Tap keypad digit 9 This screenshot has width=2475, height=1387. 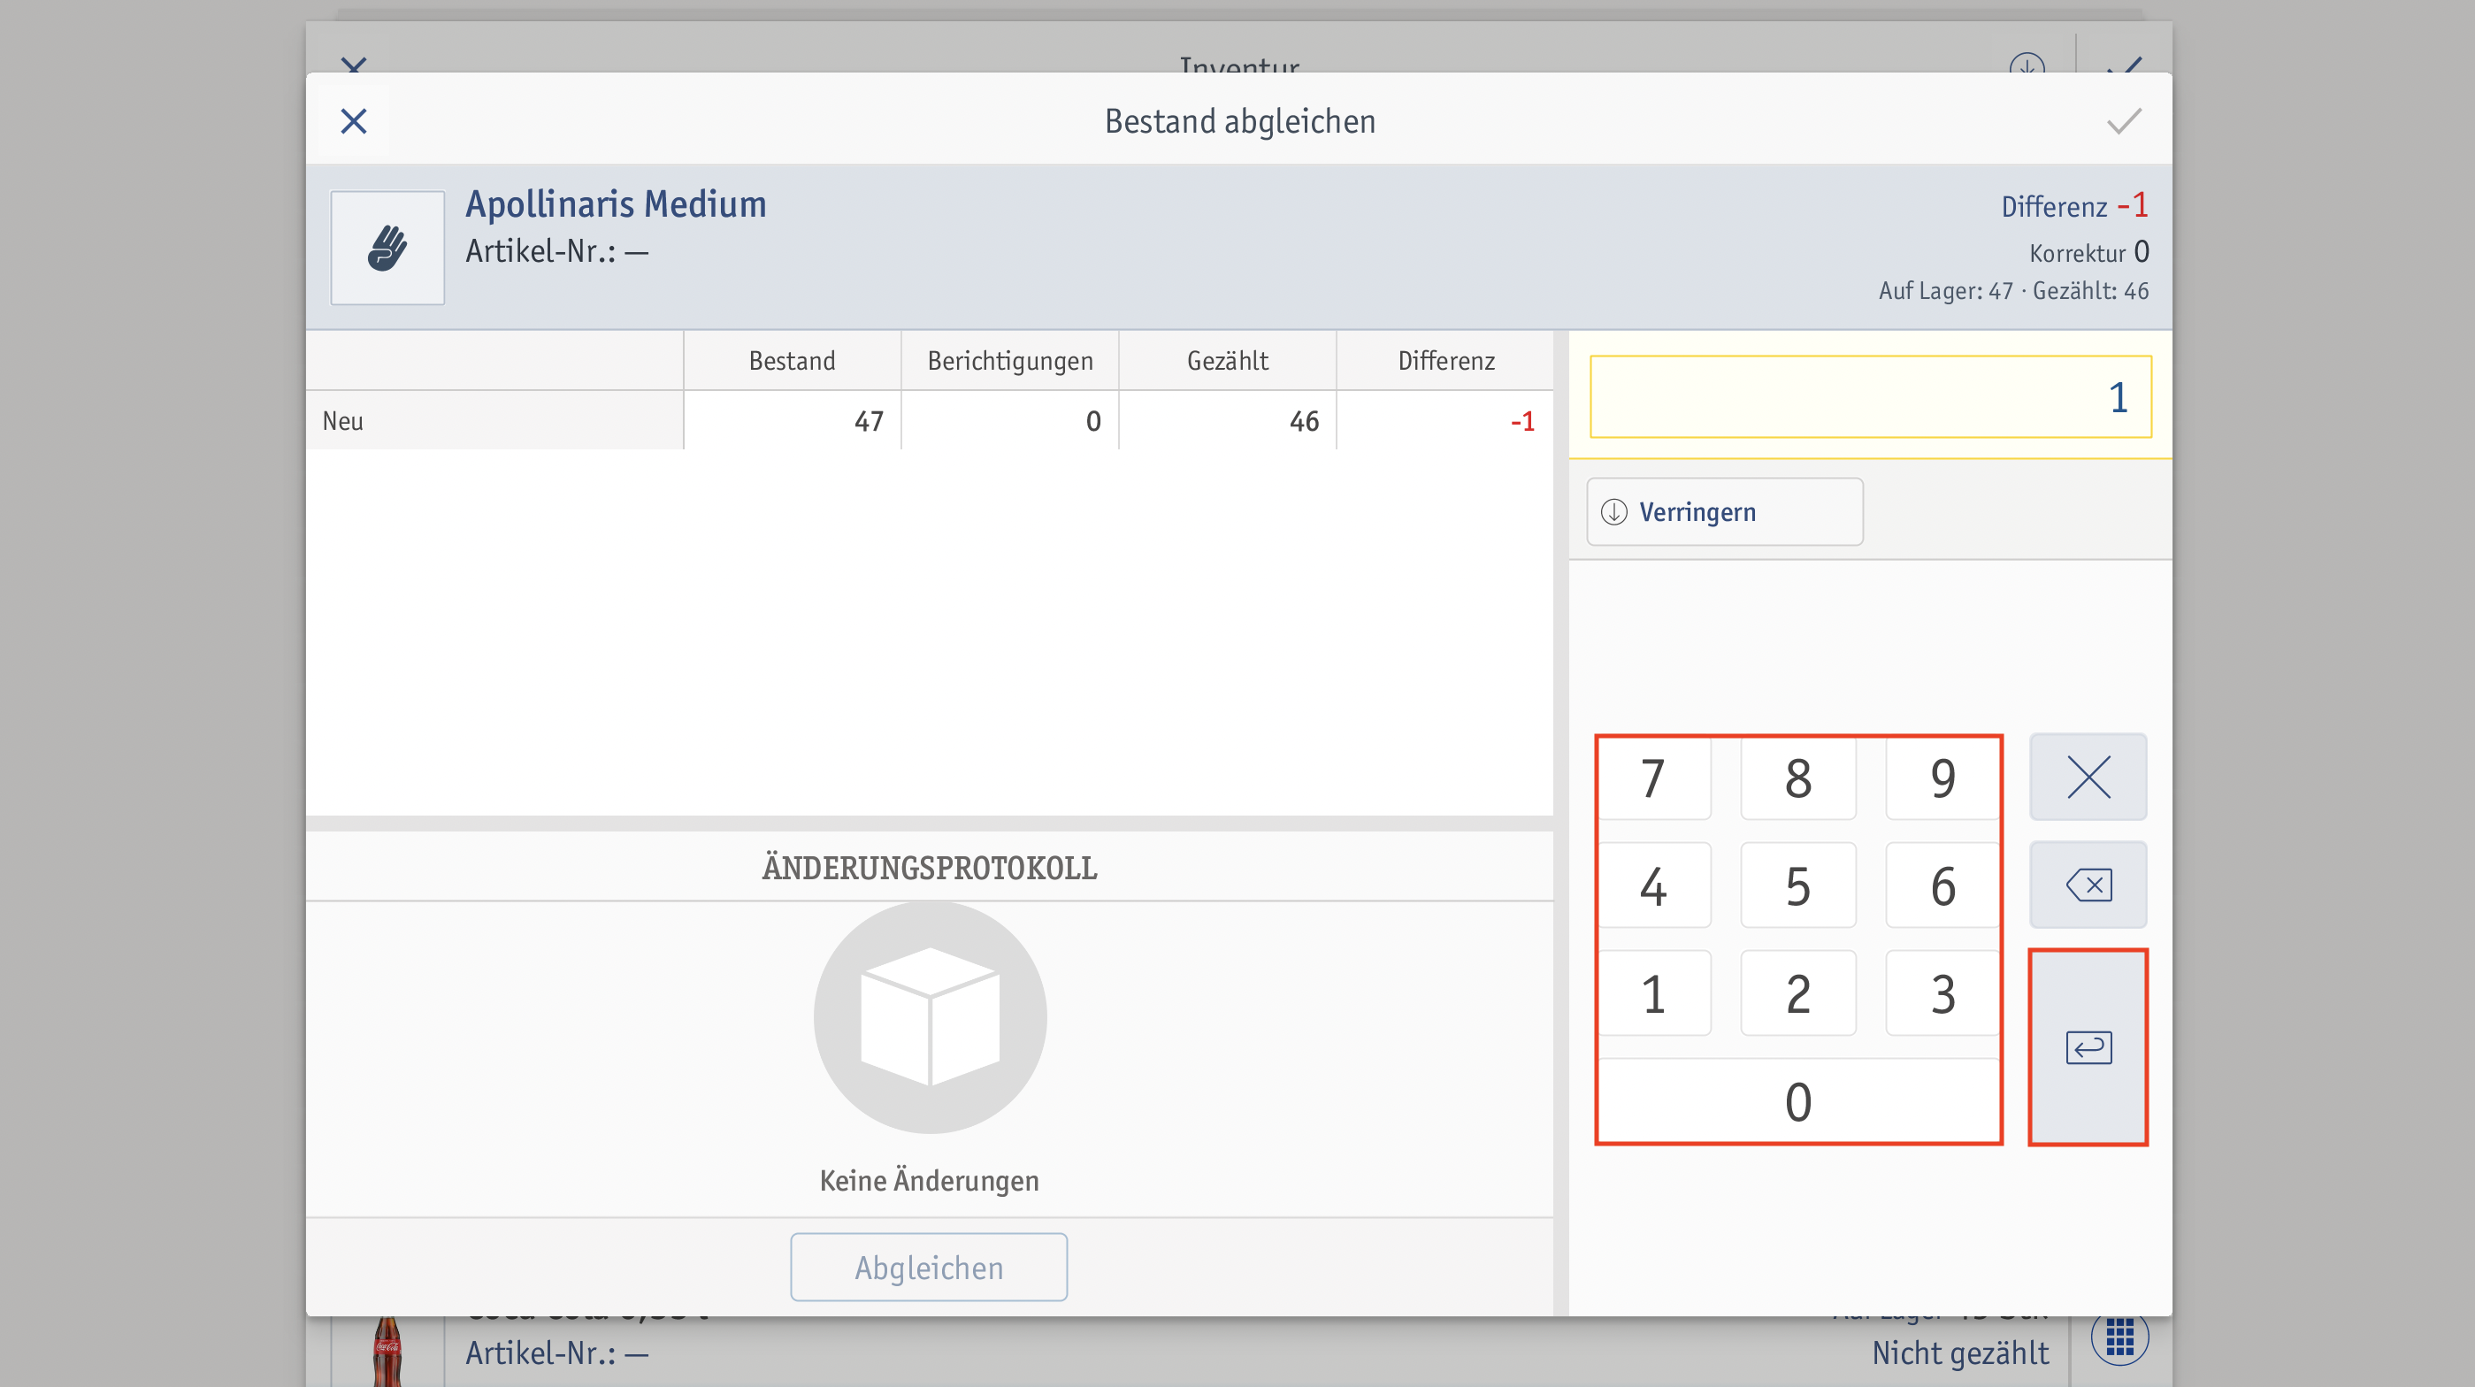point(1942,778)
